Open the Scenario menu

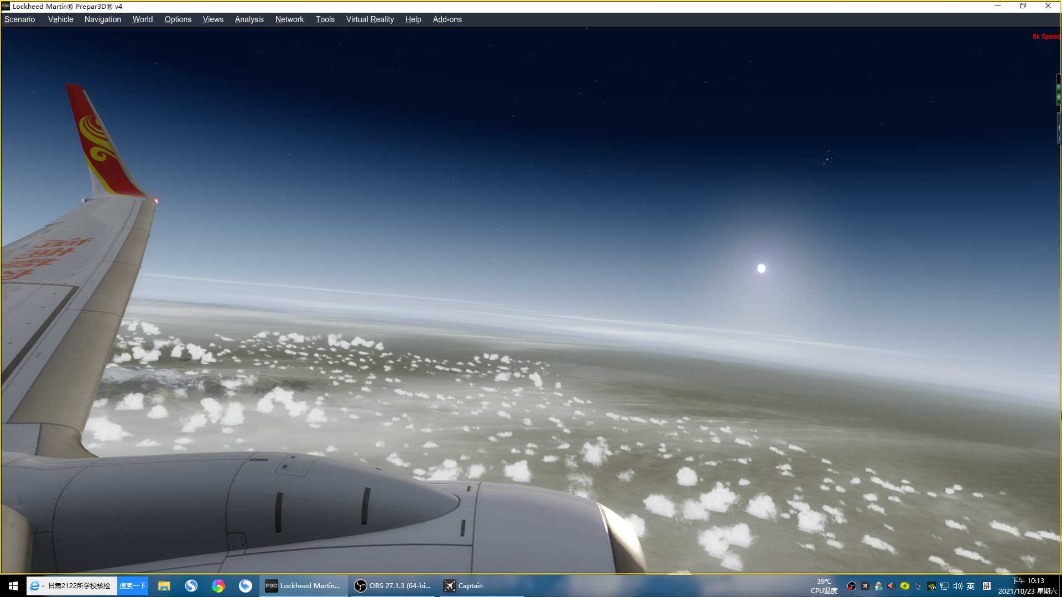(x=19, y=19)
